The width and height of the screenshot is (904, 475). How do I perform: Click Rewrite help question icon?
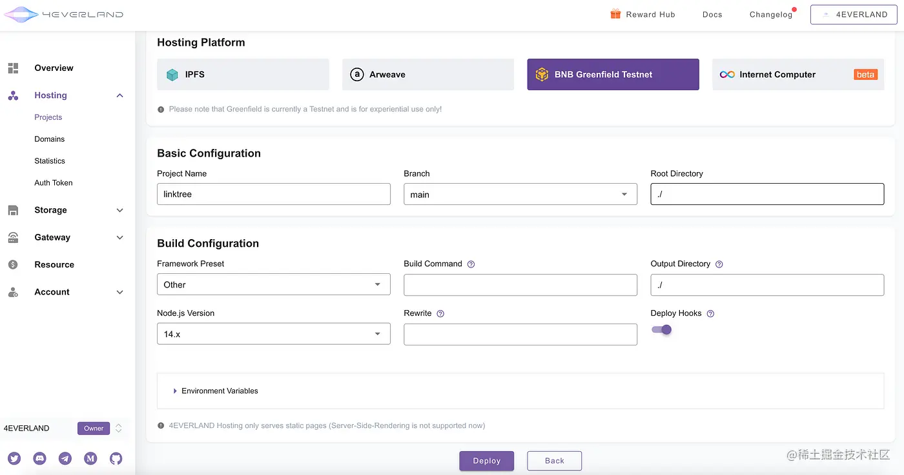tap(440, 314)
